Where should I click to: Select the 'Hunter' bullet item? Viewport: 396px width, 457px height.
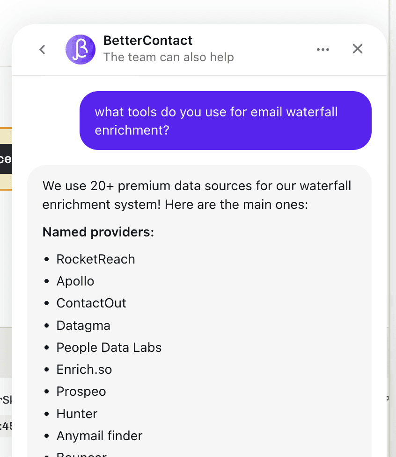point(76,414)
